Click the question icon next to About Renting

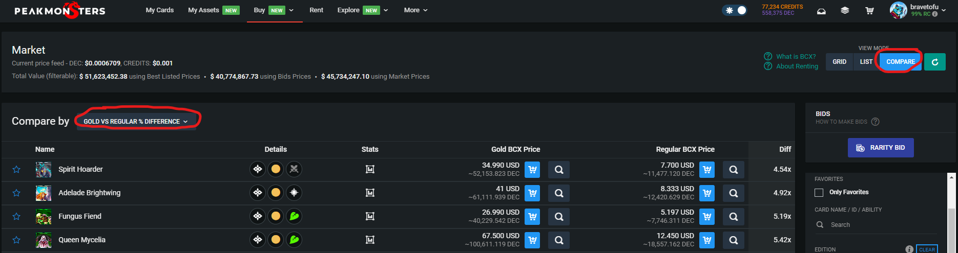[768, 66]
